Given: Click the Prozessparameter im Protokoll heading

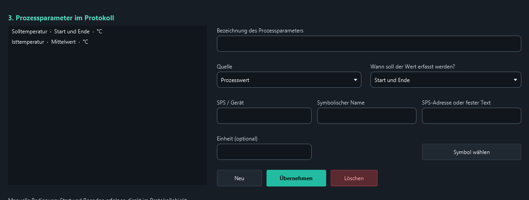Looking at the screenshot, I should (x=61, y=18).
